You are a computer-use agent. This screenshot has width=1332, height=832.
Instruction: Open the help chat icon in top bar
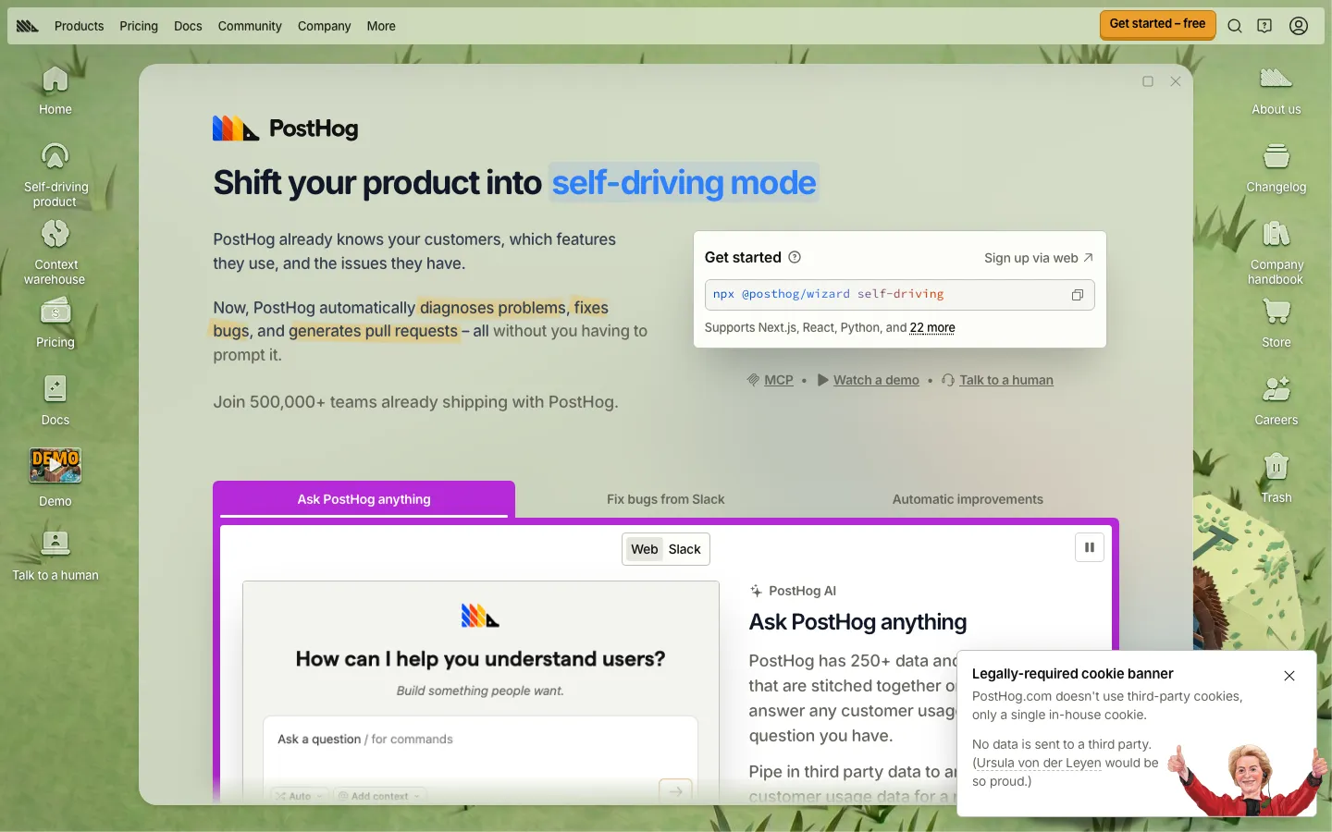click(1264, 26)
